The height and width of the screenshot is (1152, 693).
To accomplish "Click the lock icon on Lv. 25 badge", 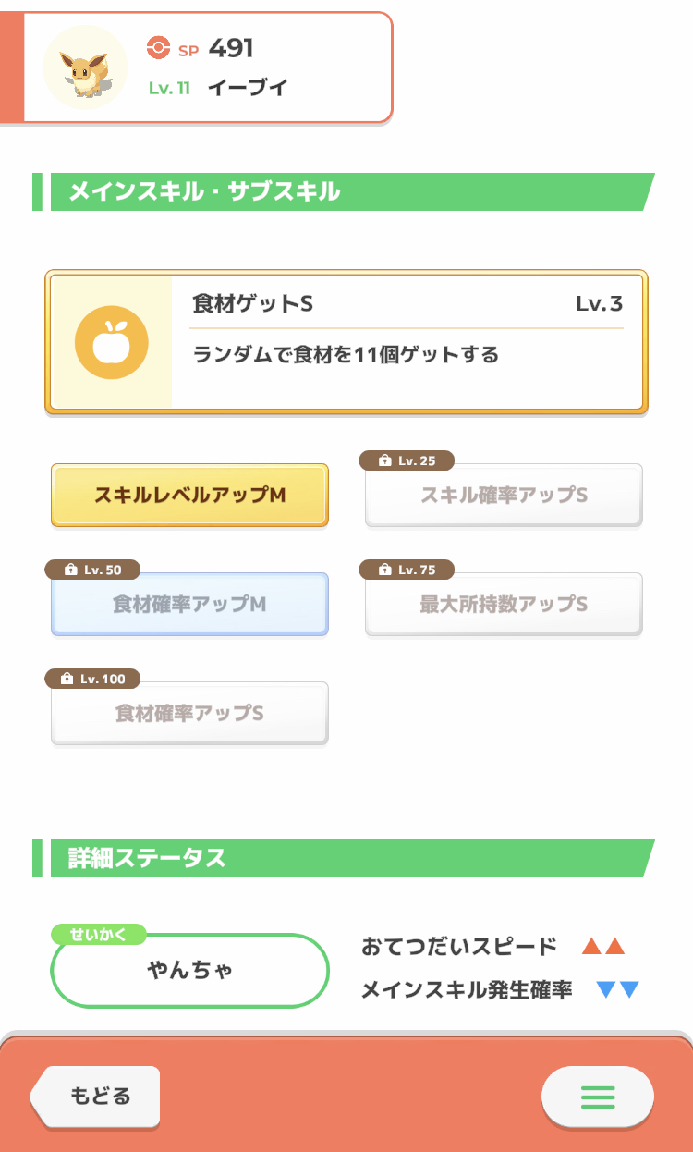I will tap(385, 461).
